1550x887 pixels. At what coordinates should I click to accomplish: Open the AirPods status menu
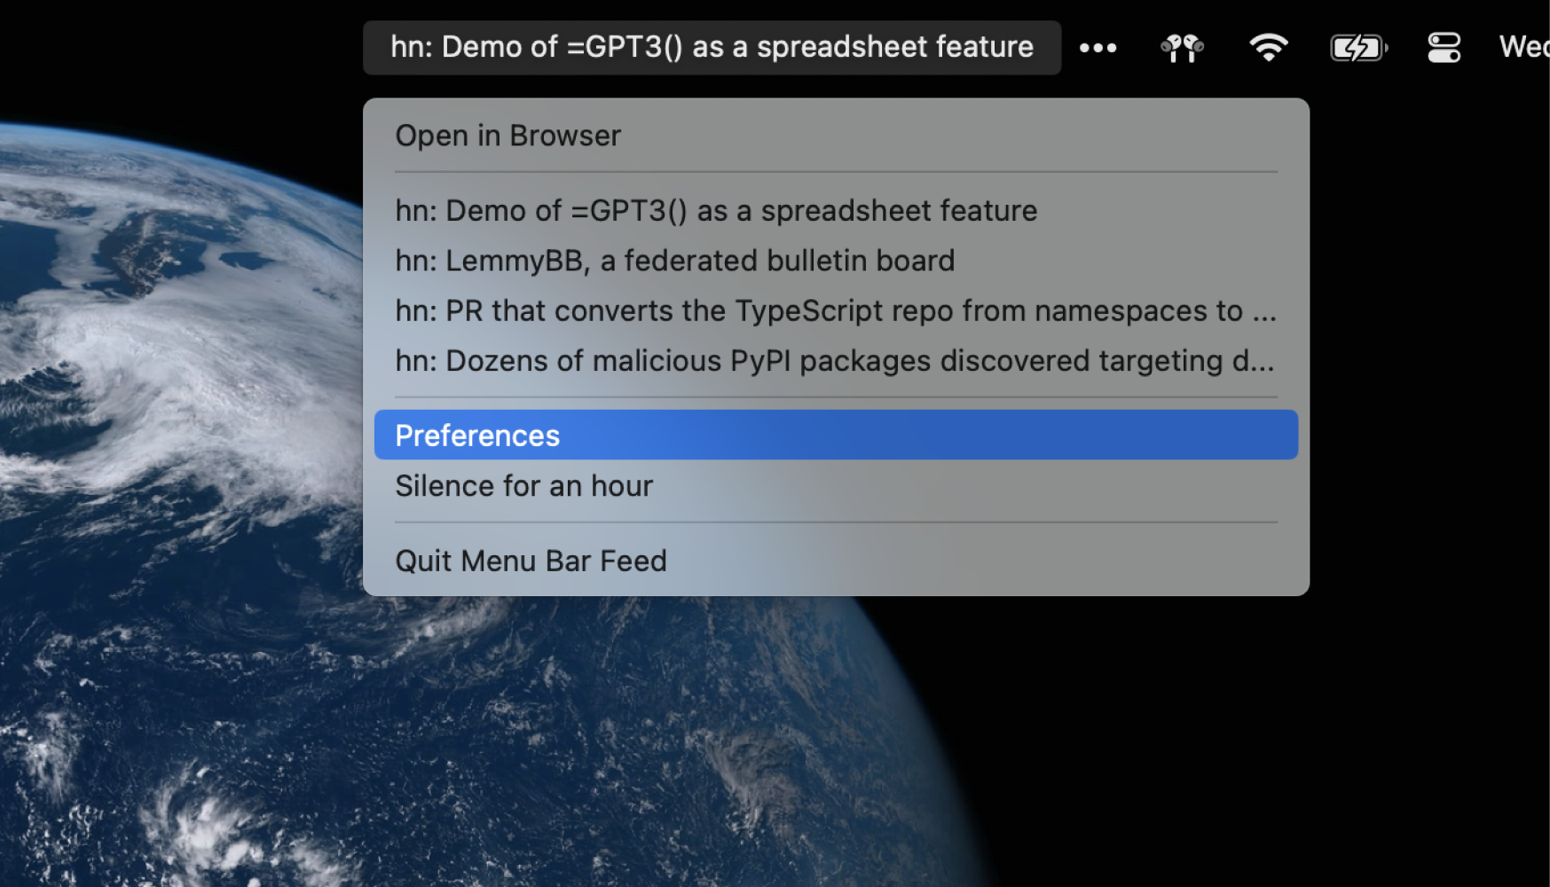1182,48
